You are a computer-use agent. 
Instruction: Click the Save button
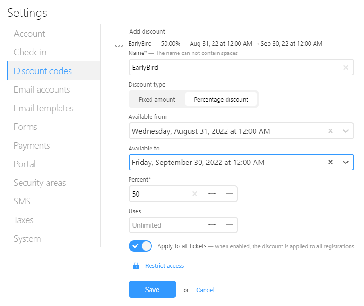(152, 289)
